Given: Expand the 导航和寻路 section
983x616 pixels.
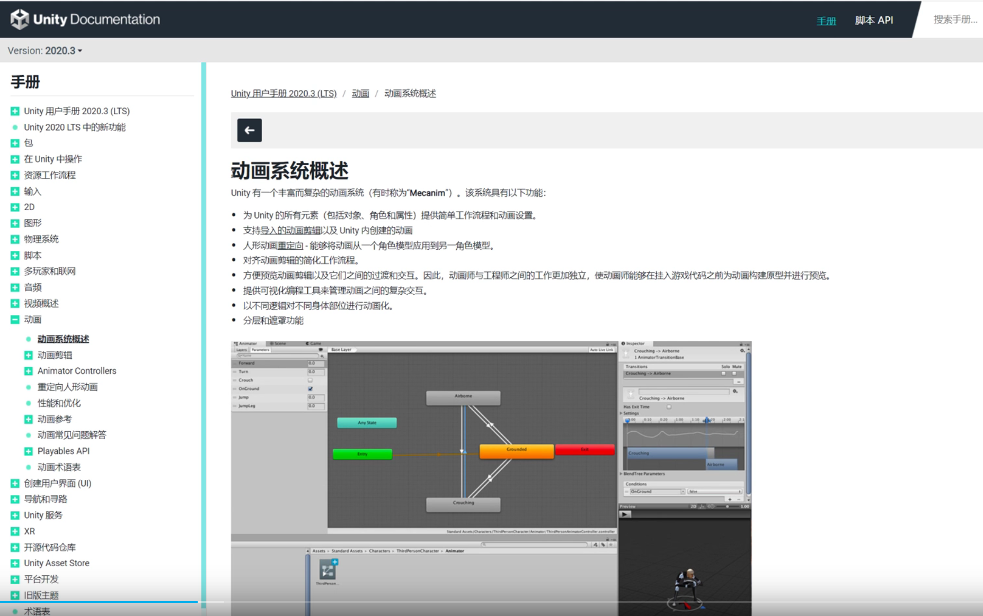Looking at the screenshot, I should (x=15, y=499).
